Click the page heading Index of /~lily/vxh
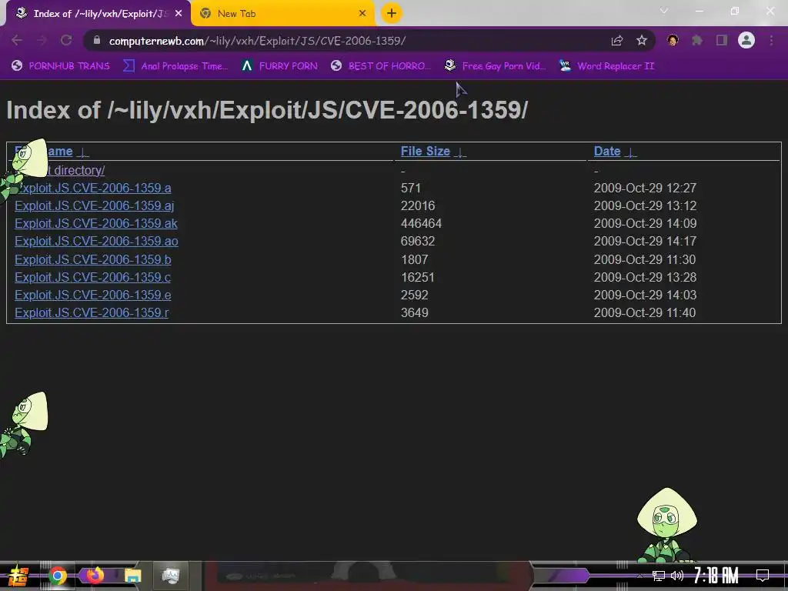Screen dimensions: 788x591 (267, 110)
